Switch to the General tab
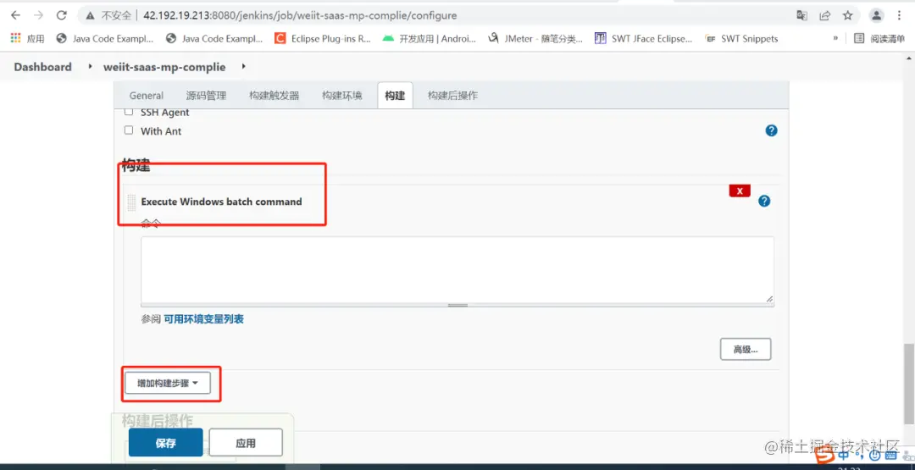This screenshot has height=470, width=915. 146,96
